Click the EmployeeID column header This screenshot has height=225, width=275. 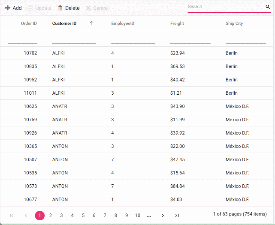123,24
